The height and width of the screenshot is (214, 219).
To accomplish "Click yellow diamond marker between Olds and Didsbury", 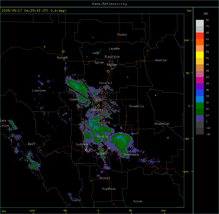I will point(99,106).
